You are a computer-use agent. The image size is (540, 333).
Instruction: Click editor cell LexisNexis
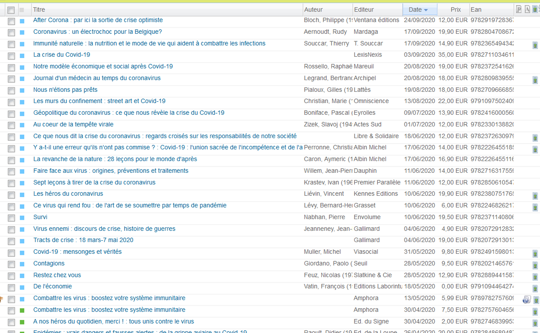[368, 54]
